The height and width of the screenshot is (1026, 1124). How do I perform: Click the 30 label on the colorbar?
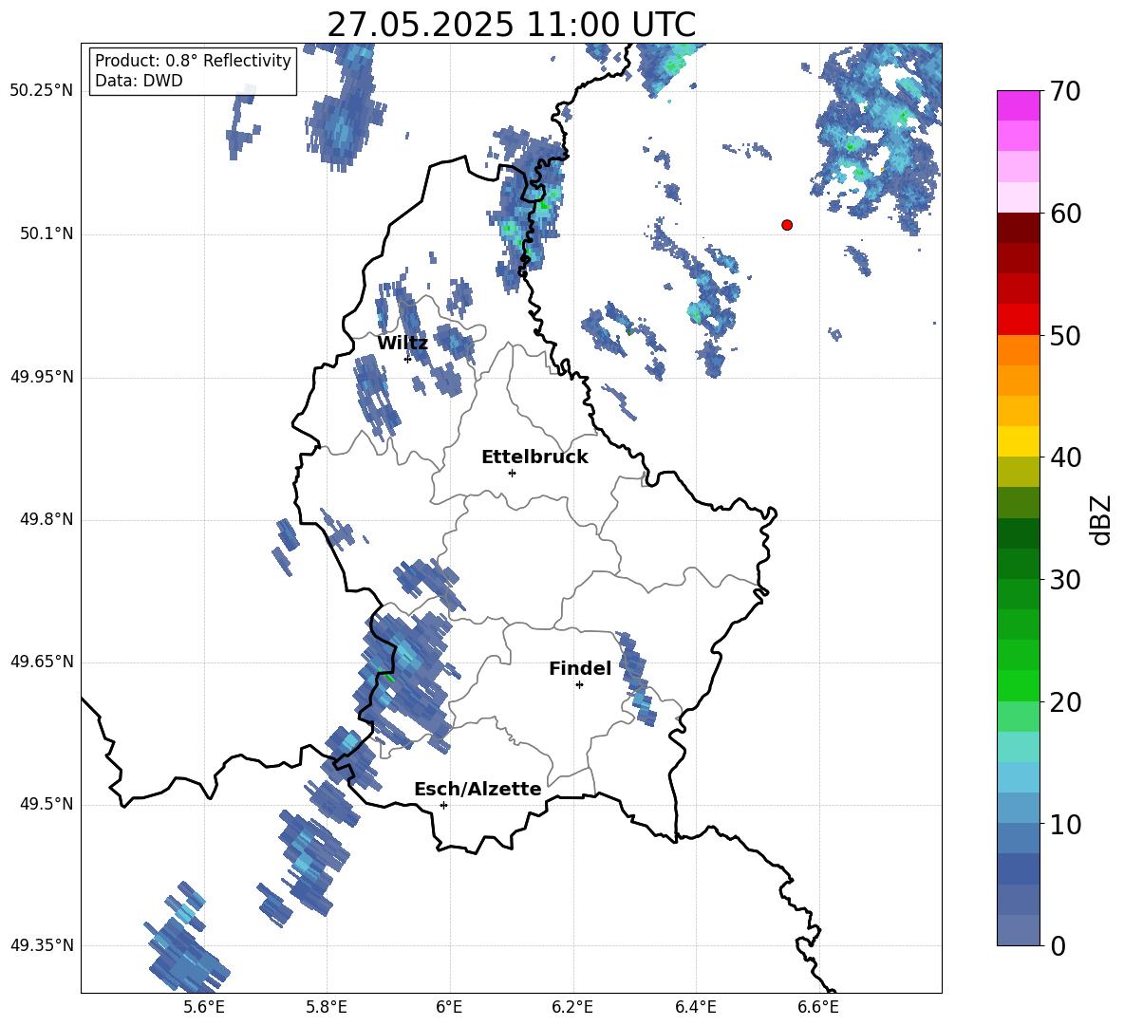1065,579
